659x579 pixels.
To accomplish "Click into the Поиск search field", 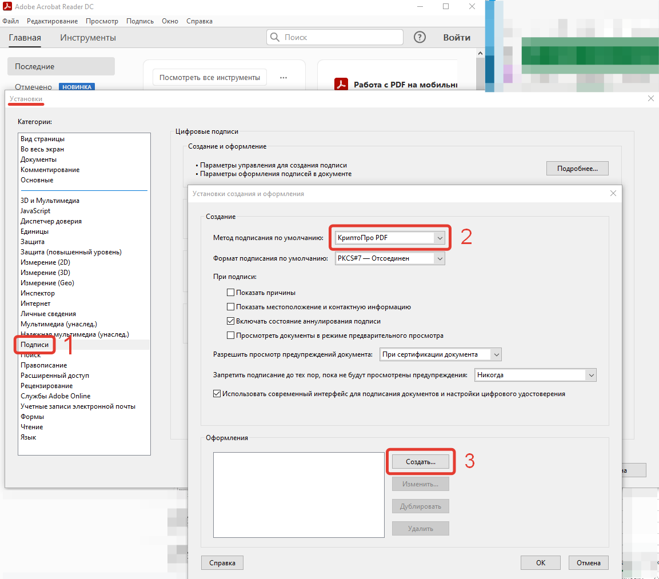I will [334, 37].
